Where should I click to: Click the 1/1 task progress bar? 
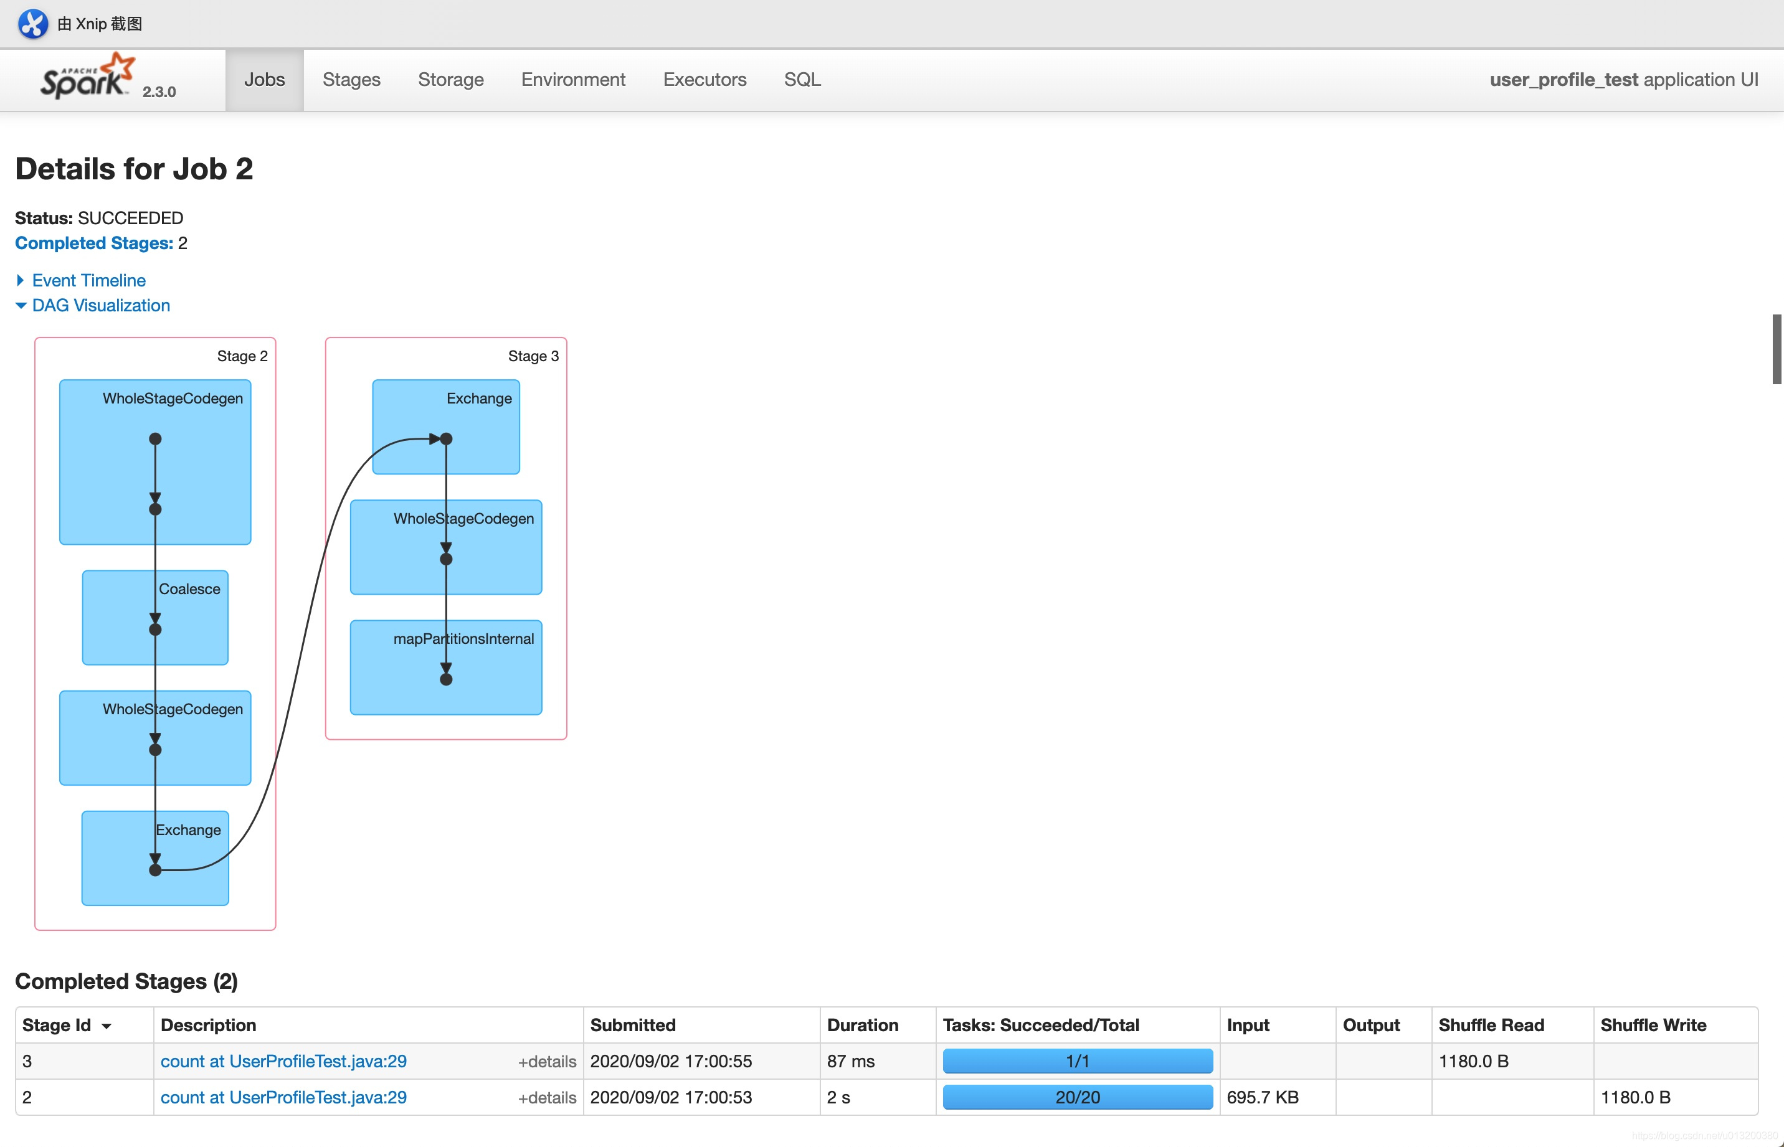coord(1077,1061)
